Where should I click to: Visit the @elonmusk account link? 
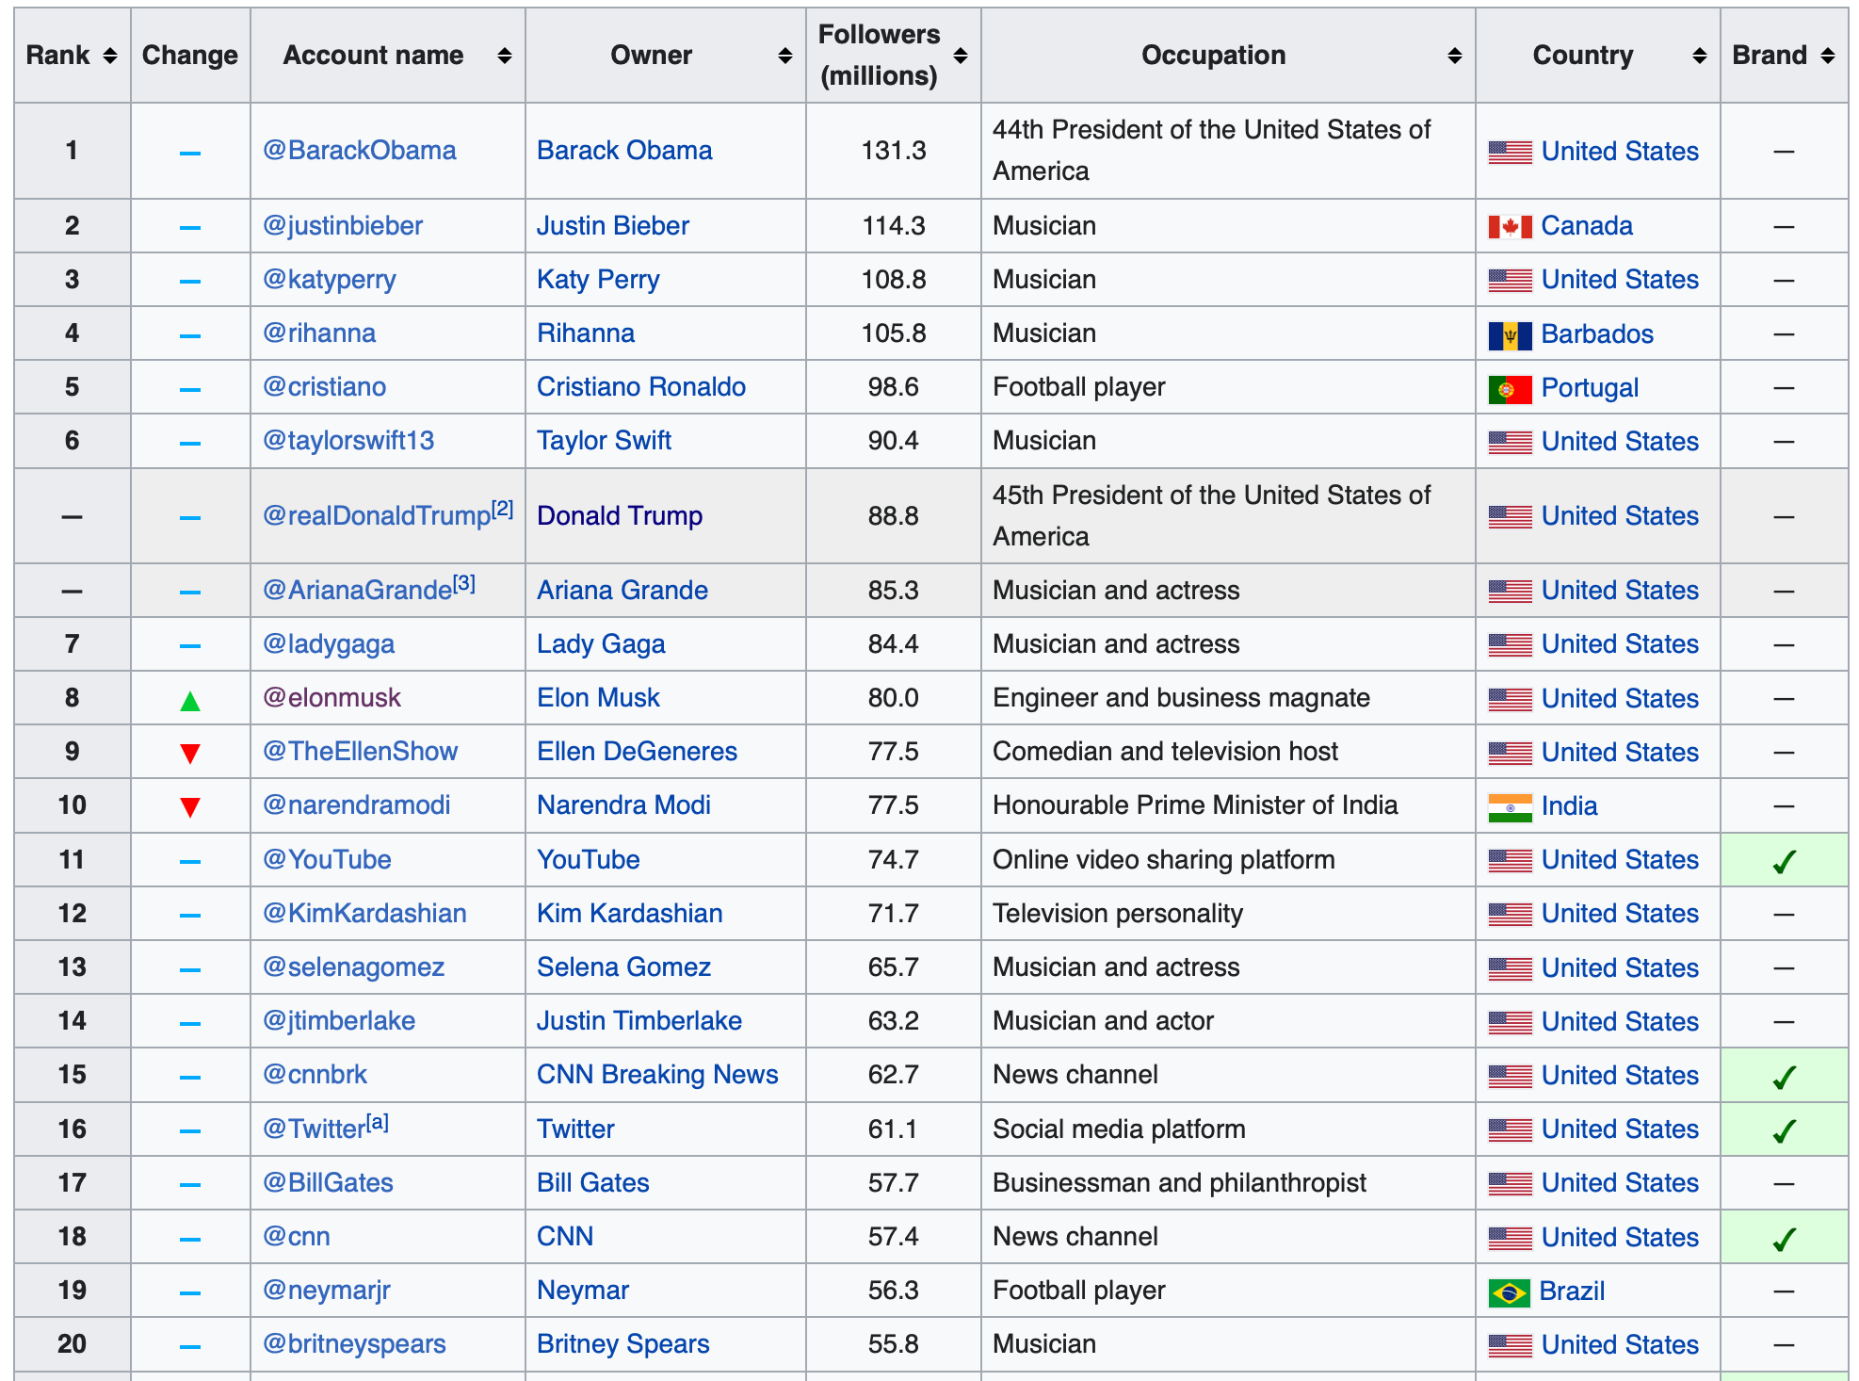coord(331,698)
